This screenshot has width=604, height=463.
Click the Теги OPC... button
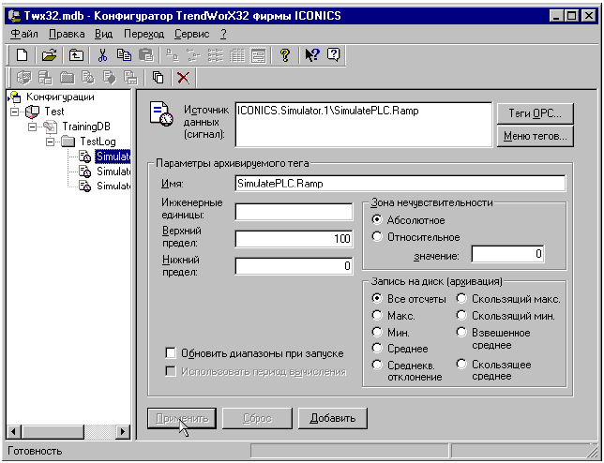535,113
